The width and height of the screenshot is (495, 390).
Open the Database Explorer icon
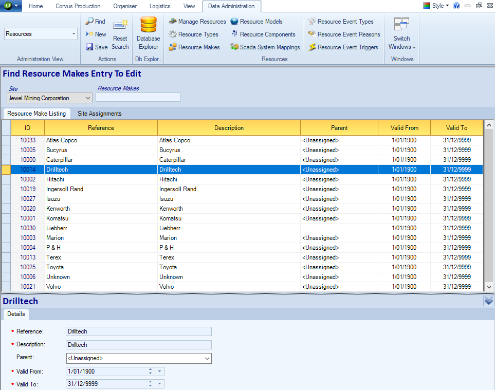(149, 24)
